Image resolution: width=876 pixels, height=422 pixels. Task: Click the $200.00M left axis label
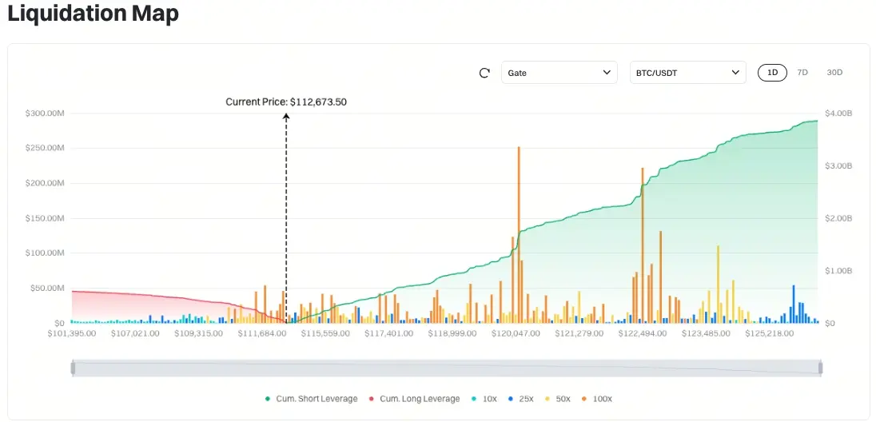[45, 183]
